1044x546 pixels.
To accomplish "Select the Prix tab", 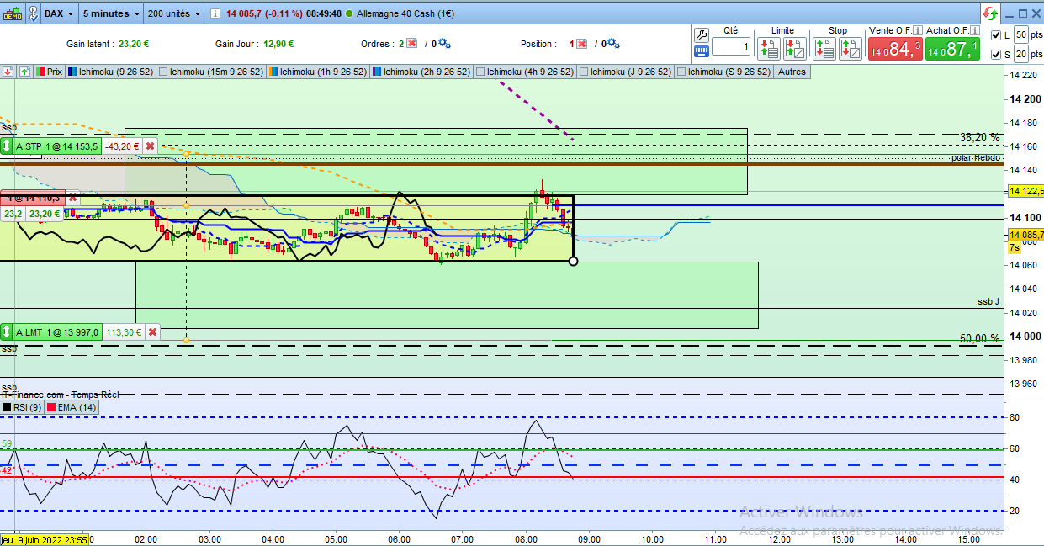I will [x=50, y=72].
